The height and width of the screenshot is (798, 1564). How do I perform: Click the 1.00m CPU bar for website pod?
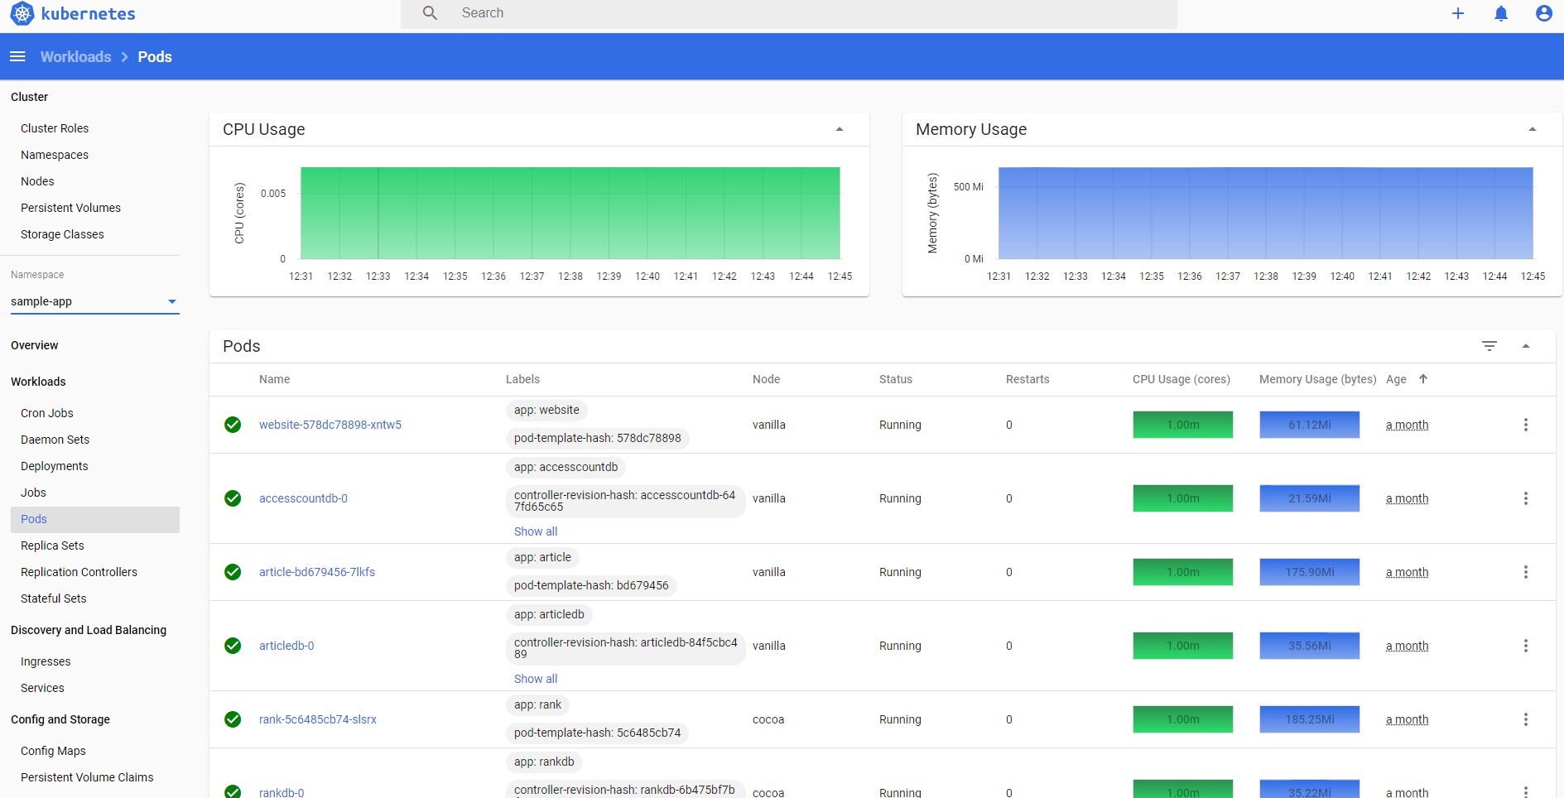1182,425
